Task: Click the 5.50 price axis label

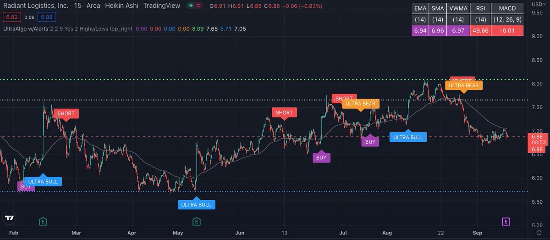Action: [537, 201]
